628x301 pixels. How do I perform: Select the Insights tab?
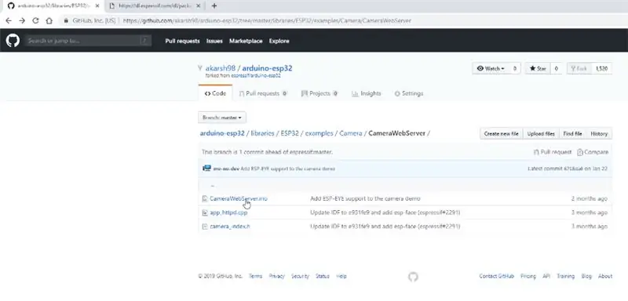pyautogui.click(x=367, y=93)
